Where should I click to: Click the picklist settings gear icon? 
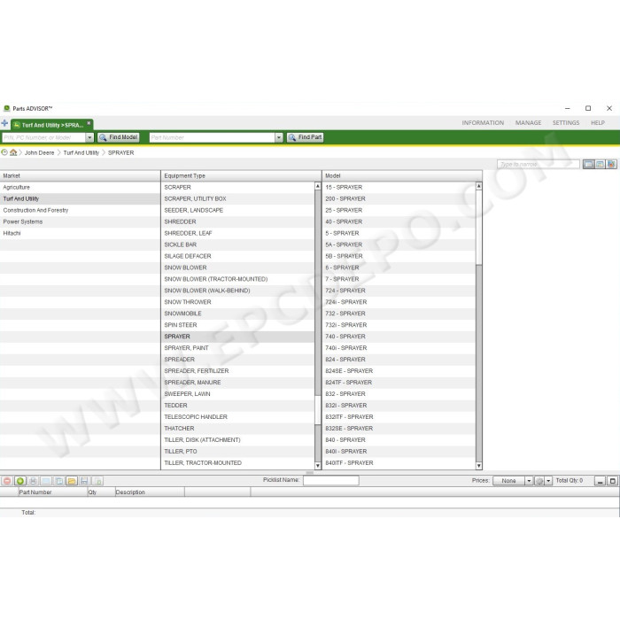pyautogui.click(x=539, y=481)
